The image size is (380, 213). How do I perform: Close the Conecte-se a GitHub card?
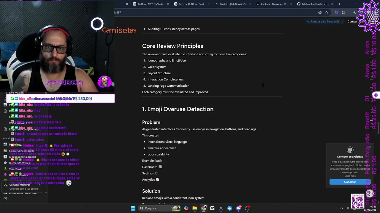tap(370, 147)
